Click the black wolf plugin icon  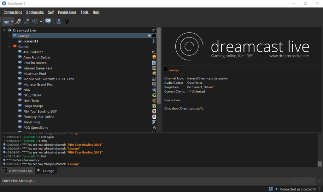coord(67,21)
